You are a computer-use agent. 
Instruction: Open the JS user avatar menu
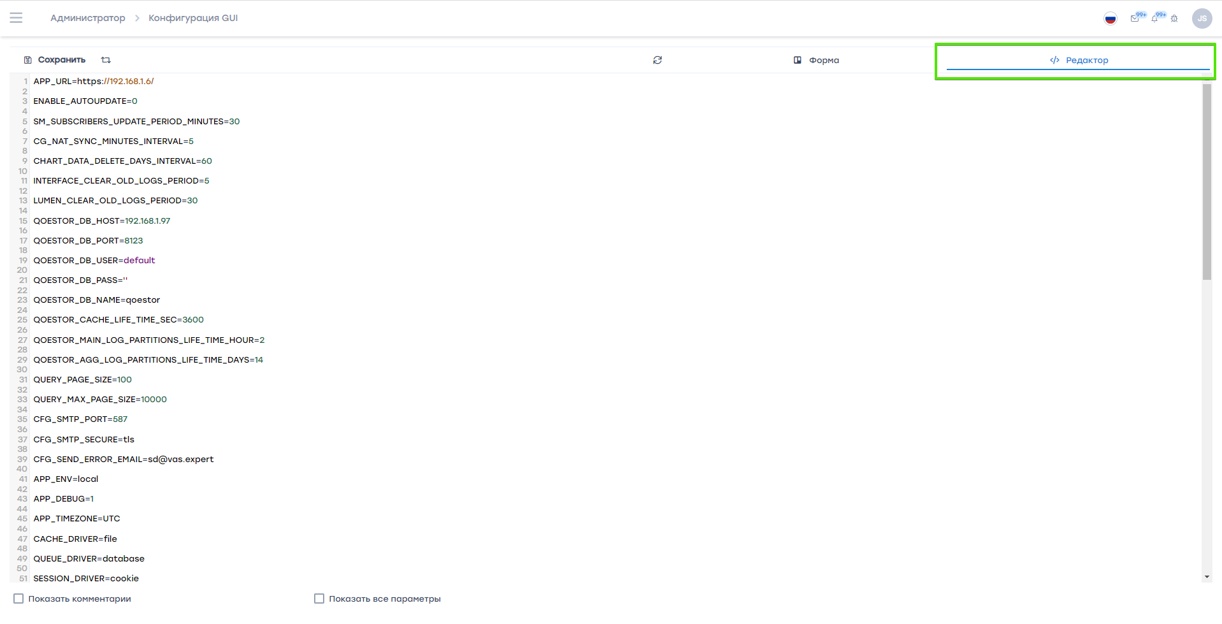(1202, 18)
